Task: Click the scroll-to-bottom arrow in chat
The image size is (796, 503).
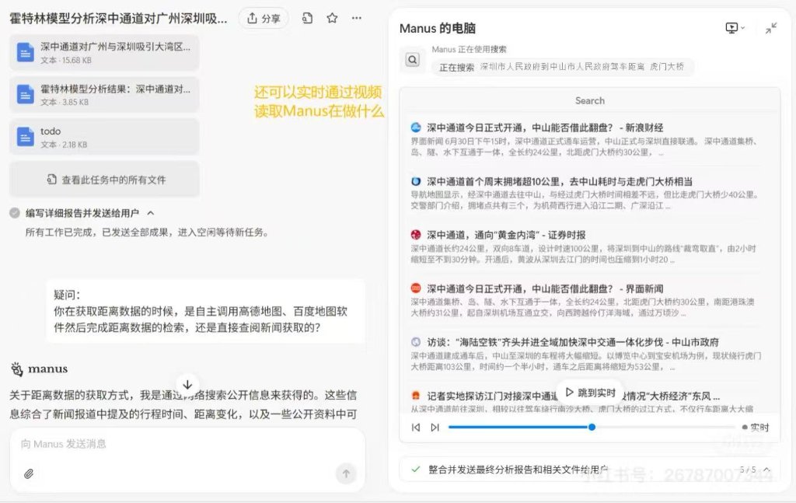Action: pyautogui.click(x=187, y=384)
